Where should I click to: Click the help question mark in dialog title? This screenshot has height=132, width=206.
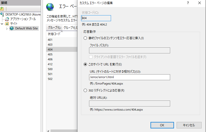[188, 3]
